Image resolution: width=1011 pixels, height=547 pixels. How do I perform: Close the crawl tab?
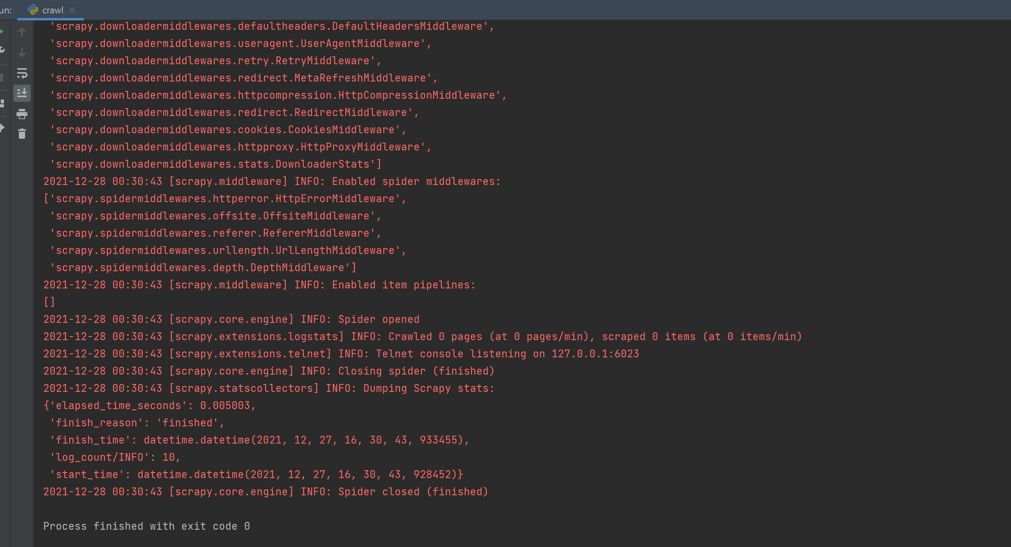point(72,10)
